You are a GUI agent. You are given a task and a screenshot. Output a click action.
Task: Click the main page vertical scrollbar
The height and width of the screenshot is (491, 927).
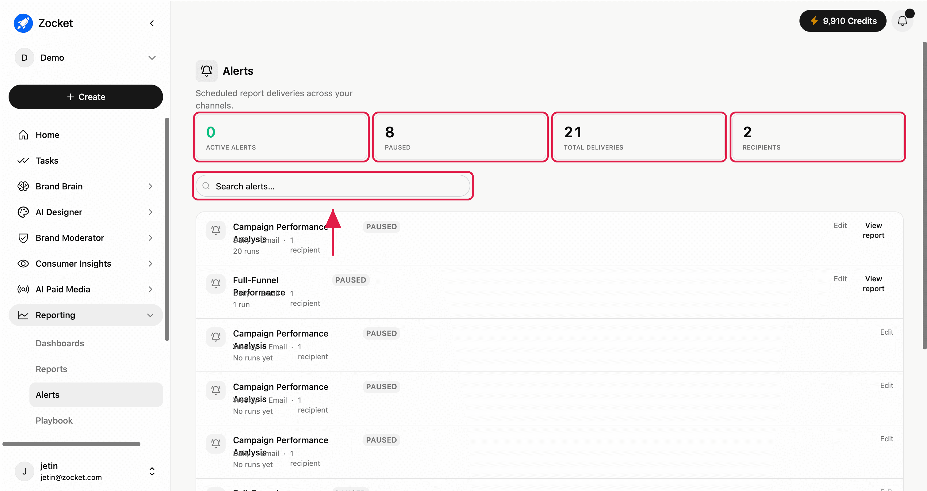point(924,195)
